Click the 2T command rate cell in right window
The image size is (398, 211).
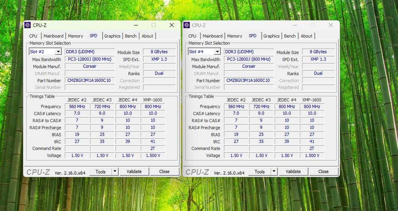point(312,148)
